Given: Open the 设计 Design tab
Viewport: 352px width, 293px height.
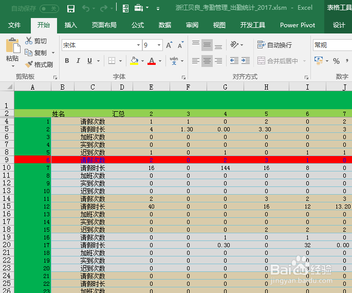Looking at the screenshot, I should [x=339, y=25].
